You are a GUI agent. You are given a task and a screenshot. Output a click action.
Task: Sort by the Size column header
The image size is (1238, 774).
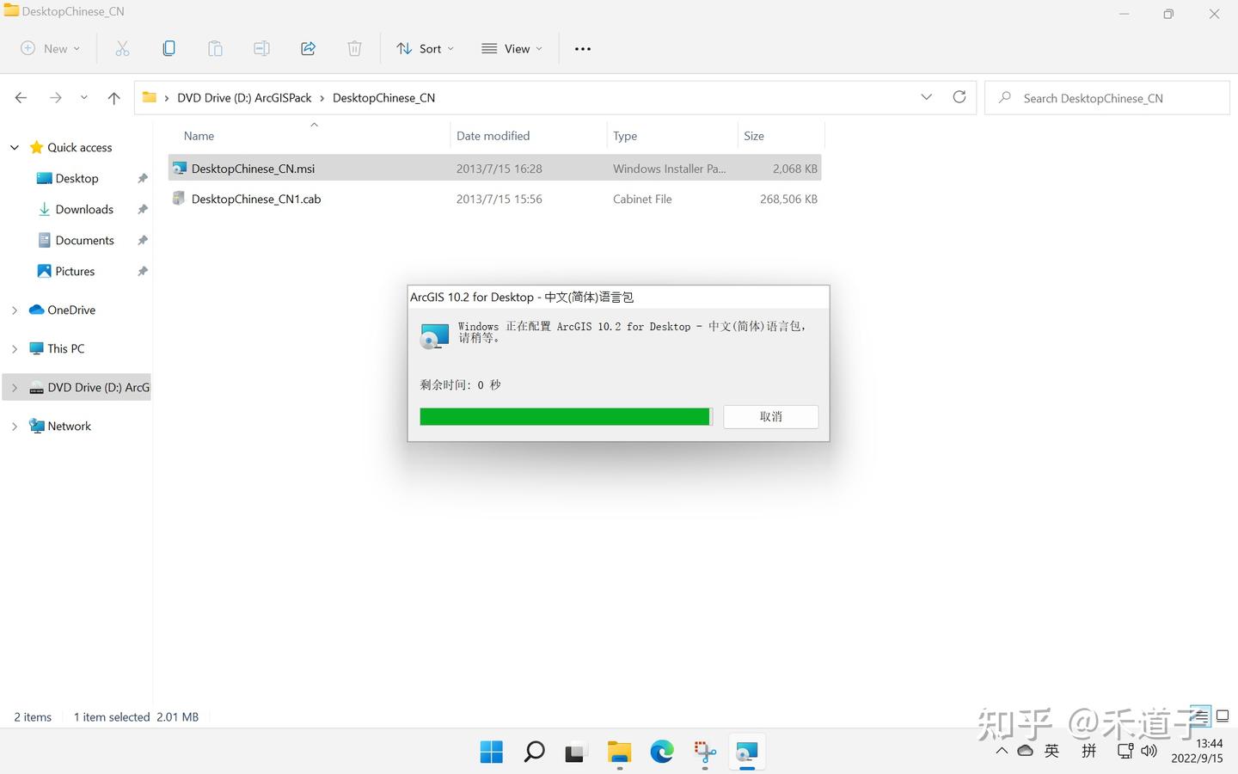(754, 136)
